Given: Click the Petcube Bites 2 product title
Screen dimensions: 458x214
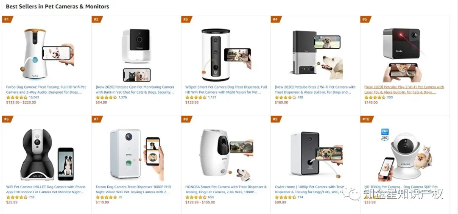Looking at the screenshot, I should tap(315, 90).
